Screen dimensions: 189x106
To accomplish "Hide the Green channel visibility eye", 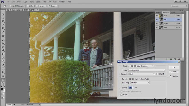I will [x=157, y=23].
